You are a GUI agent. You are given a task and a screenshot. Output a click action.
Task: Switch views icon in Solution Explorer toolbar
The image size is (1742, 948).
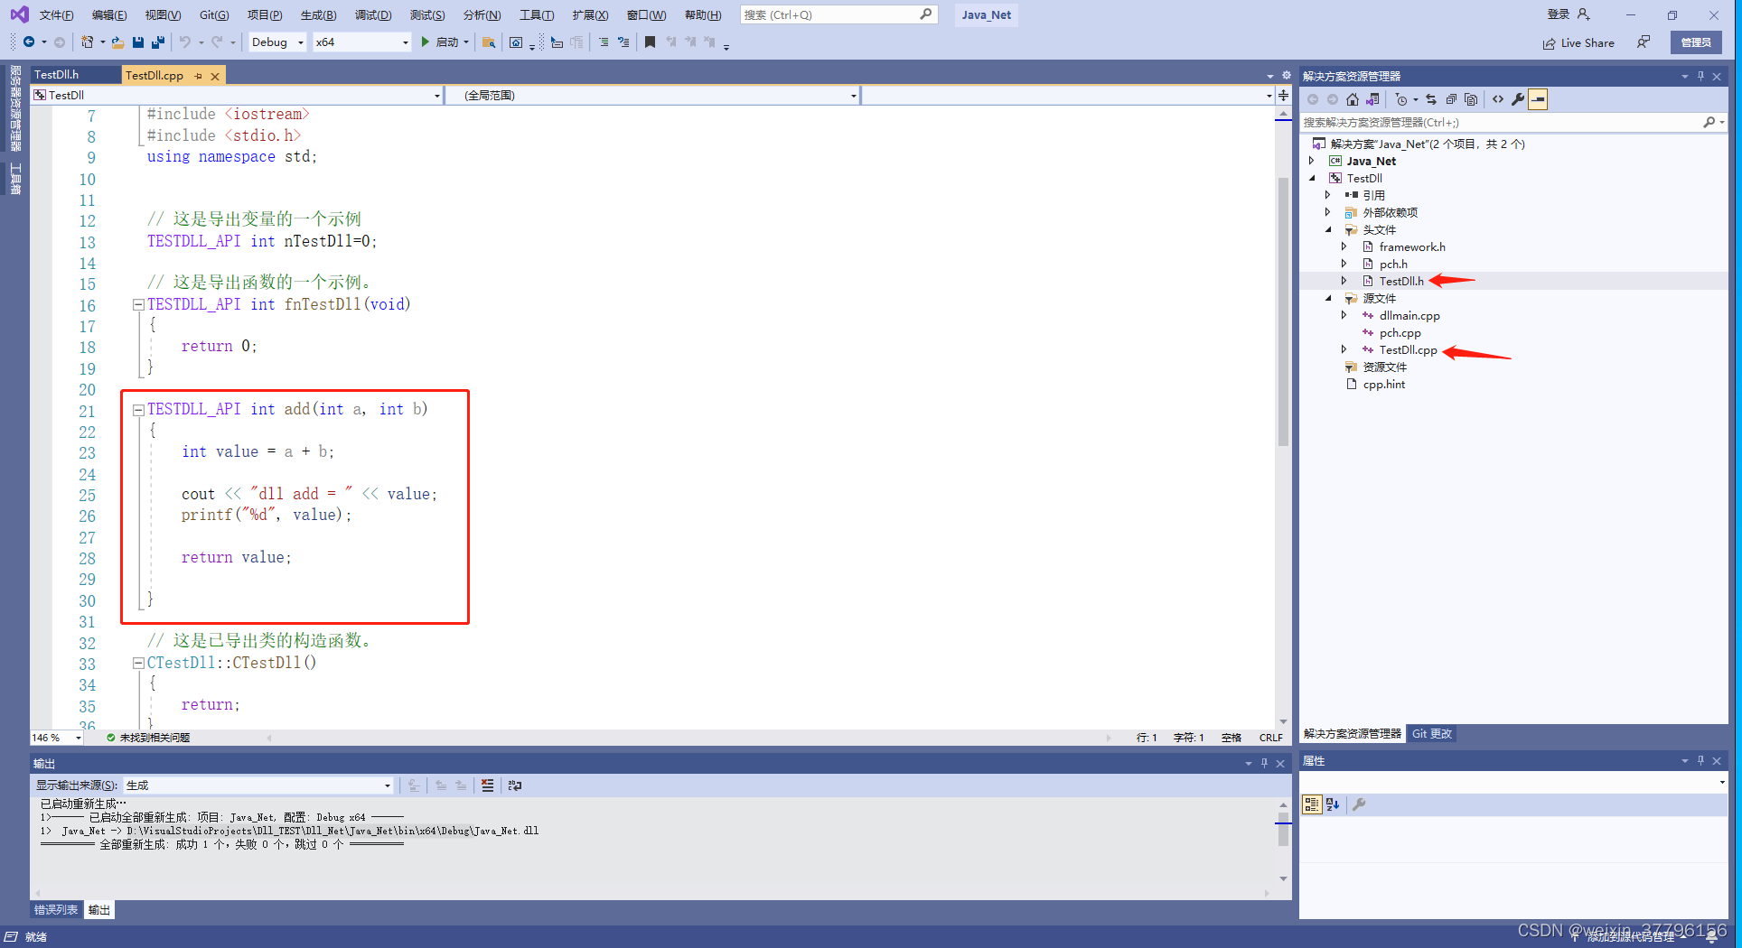click(x=1372, y=99)
